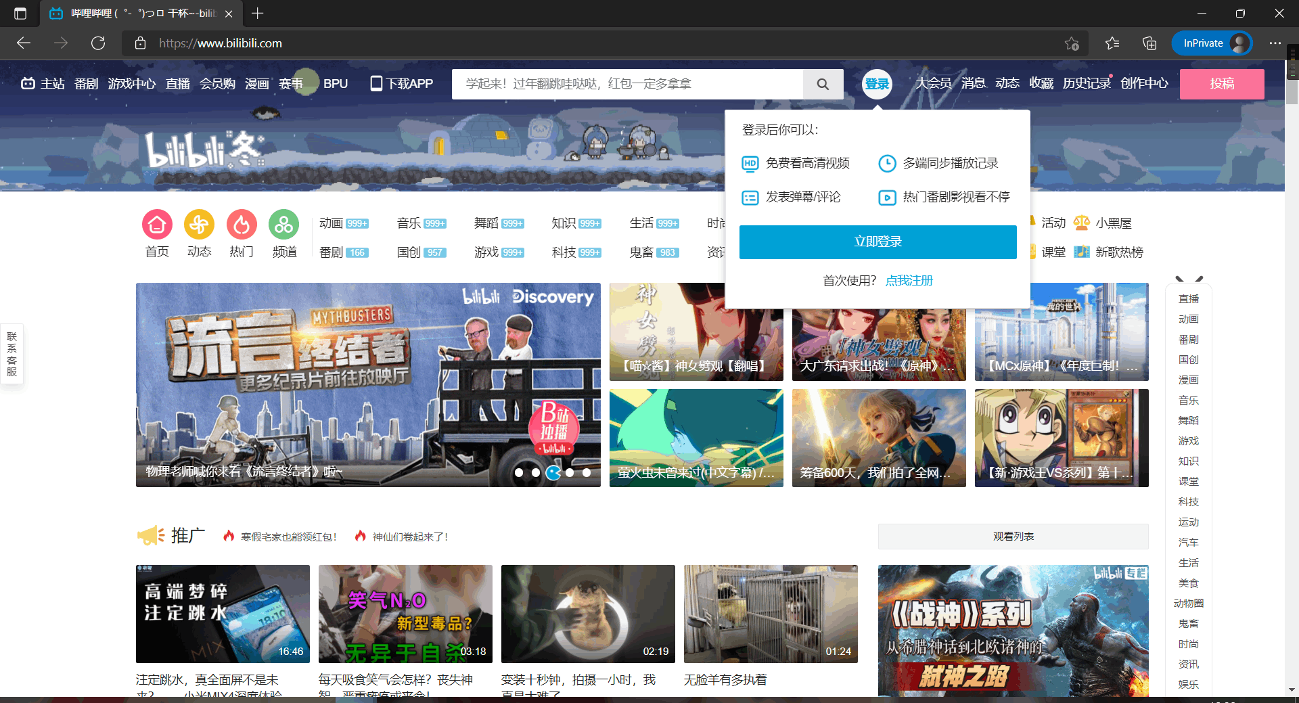Click the bilibili winter logo
The height and width of the screenshot is (703, 1299).
[x=203, y=149]
